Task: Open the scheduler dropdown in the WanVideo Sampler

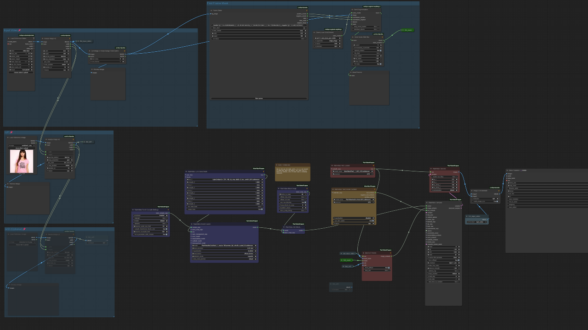Action: coord(444,262)
